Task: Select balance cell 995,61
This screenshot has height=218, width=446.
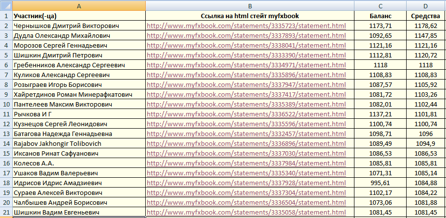Action: 381,183
